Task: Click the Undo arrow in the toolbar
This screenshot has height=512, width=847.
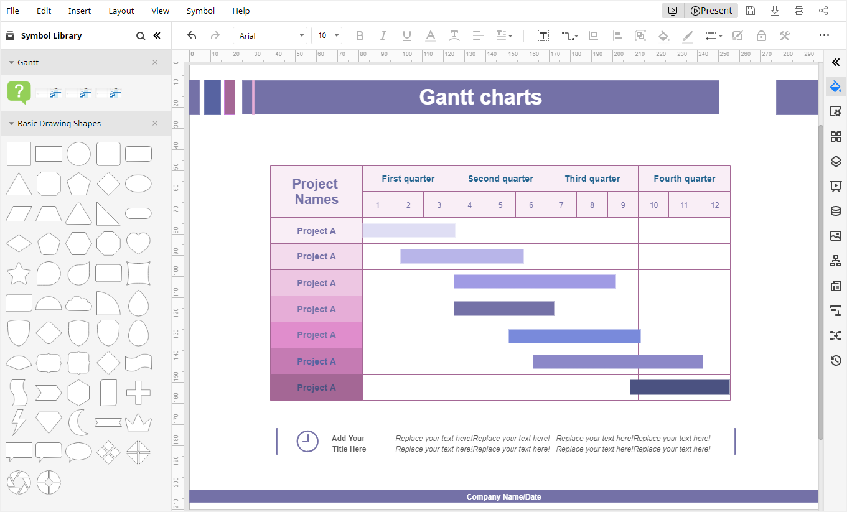Action: (x=192, y=35)
